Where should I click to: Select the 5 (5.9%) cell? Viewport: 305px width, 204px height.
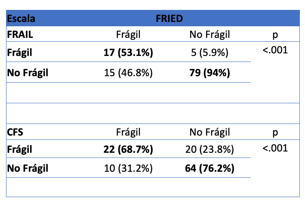(x=209, y=53)
